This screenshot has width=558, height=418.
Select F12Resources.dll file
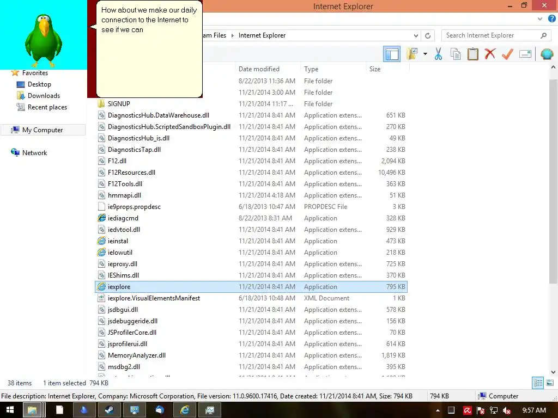point(251,173)
